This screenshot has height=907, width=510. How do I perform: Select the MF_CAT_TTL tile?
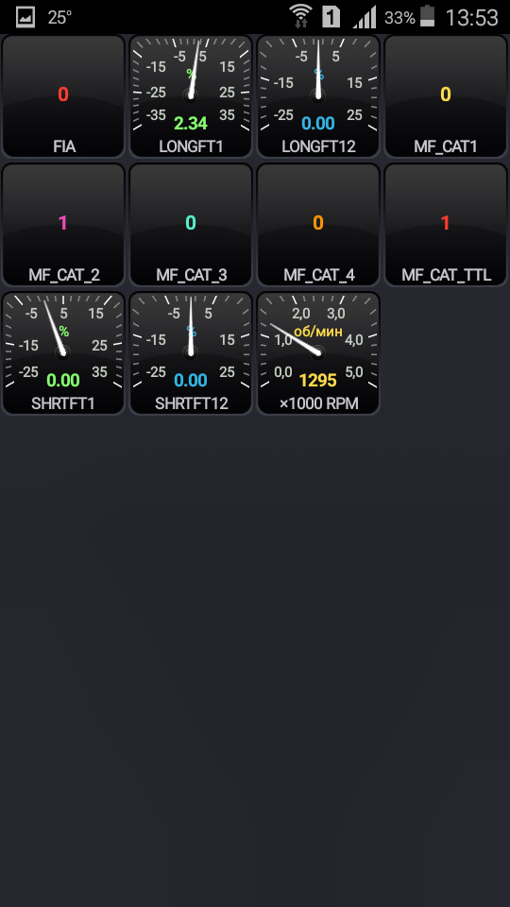pos(446,225)
